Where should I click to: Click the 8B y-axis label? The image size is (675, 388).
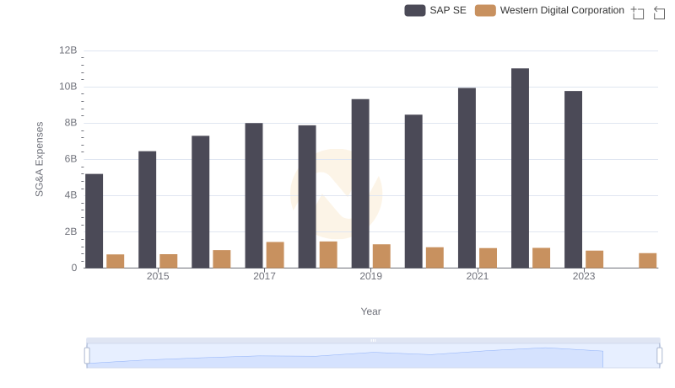tap(71, 123)
